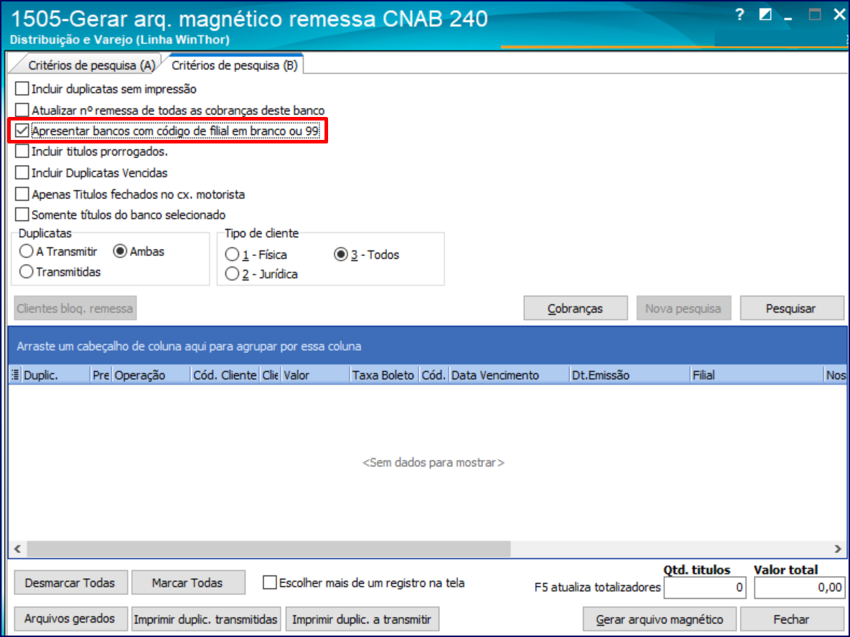Switch to Critérios de pesquisa (B) tab
Screen dimensions: 850x637
[x=234, y=65]
